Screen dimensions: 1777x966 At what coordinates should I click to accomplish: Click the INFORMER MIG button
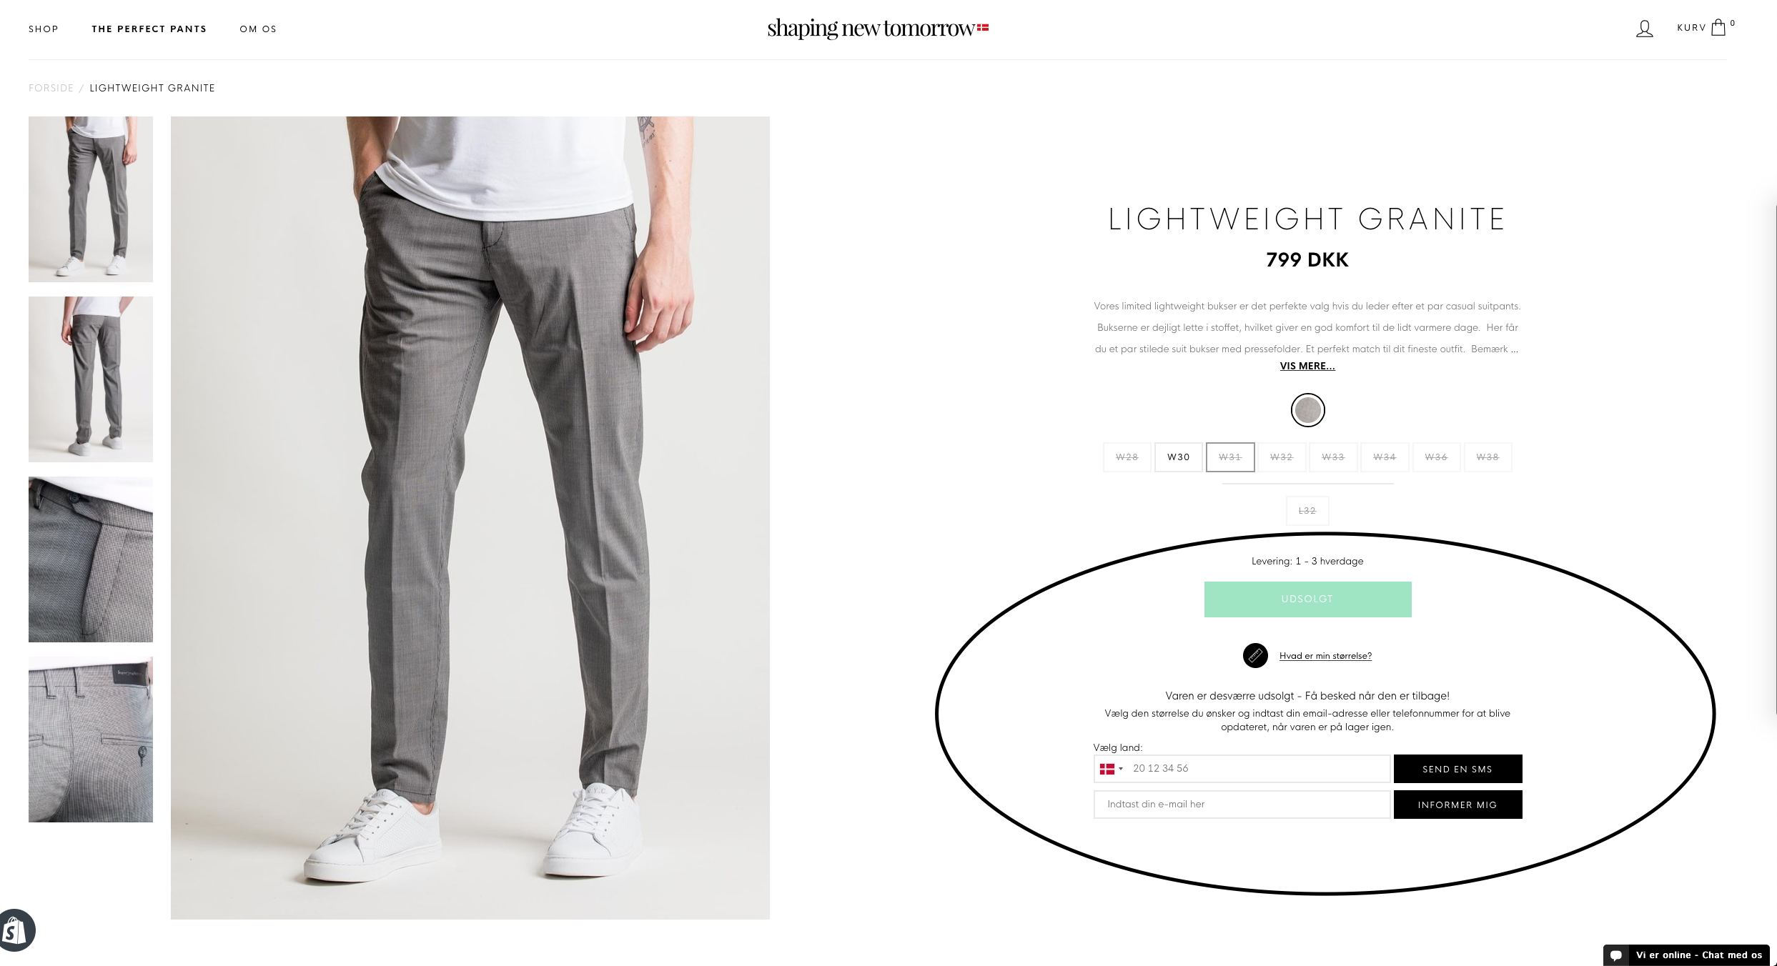(x=1457, y=805)
